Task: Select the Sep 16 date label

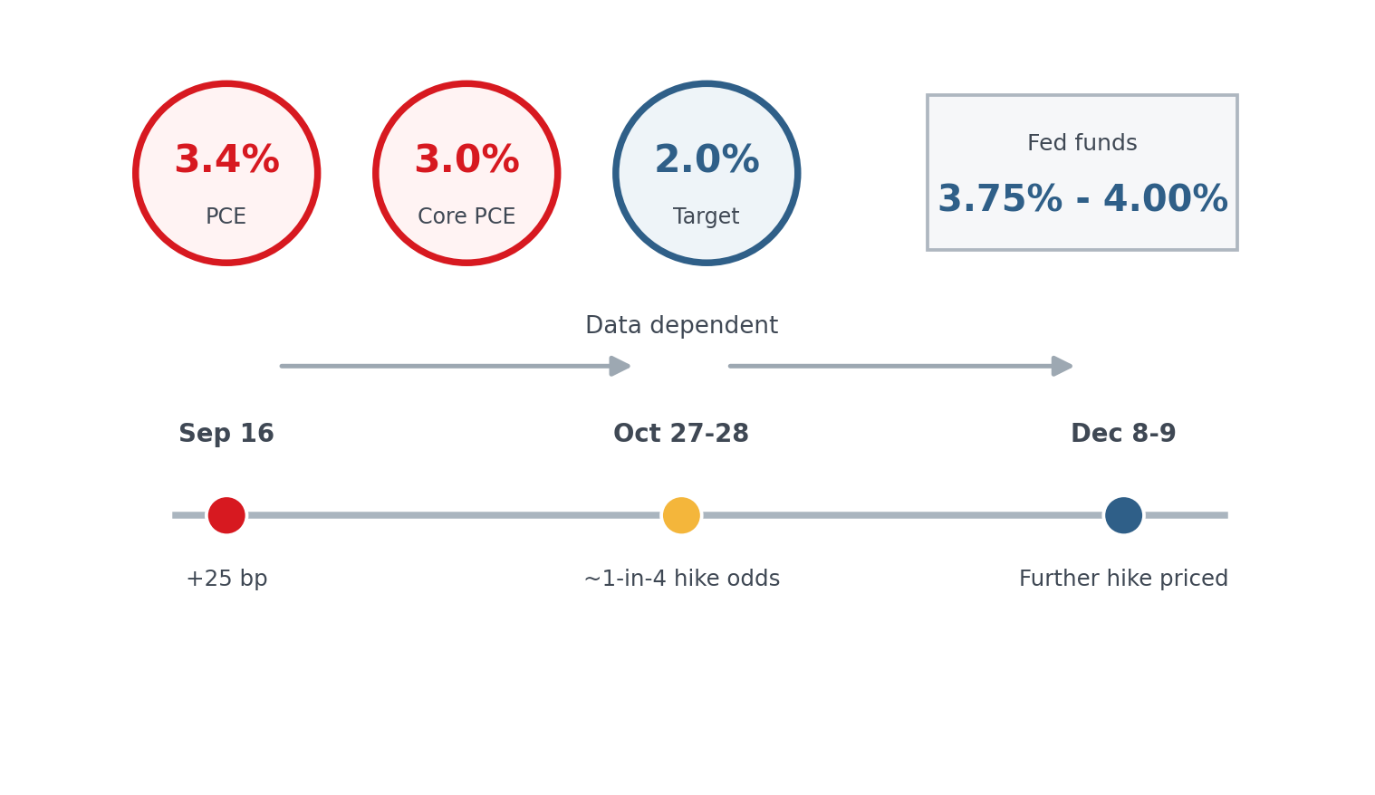Action: 226,435
